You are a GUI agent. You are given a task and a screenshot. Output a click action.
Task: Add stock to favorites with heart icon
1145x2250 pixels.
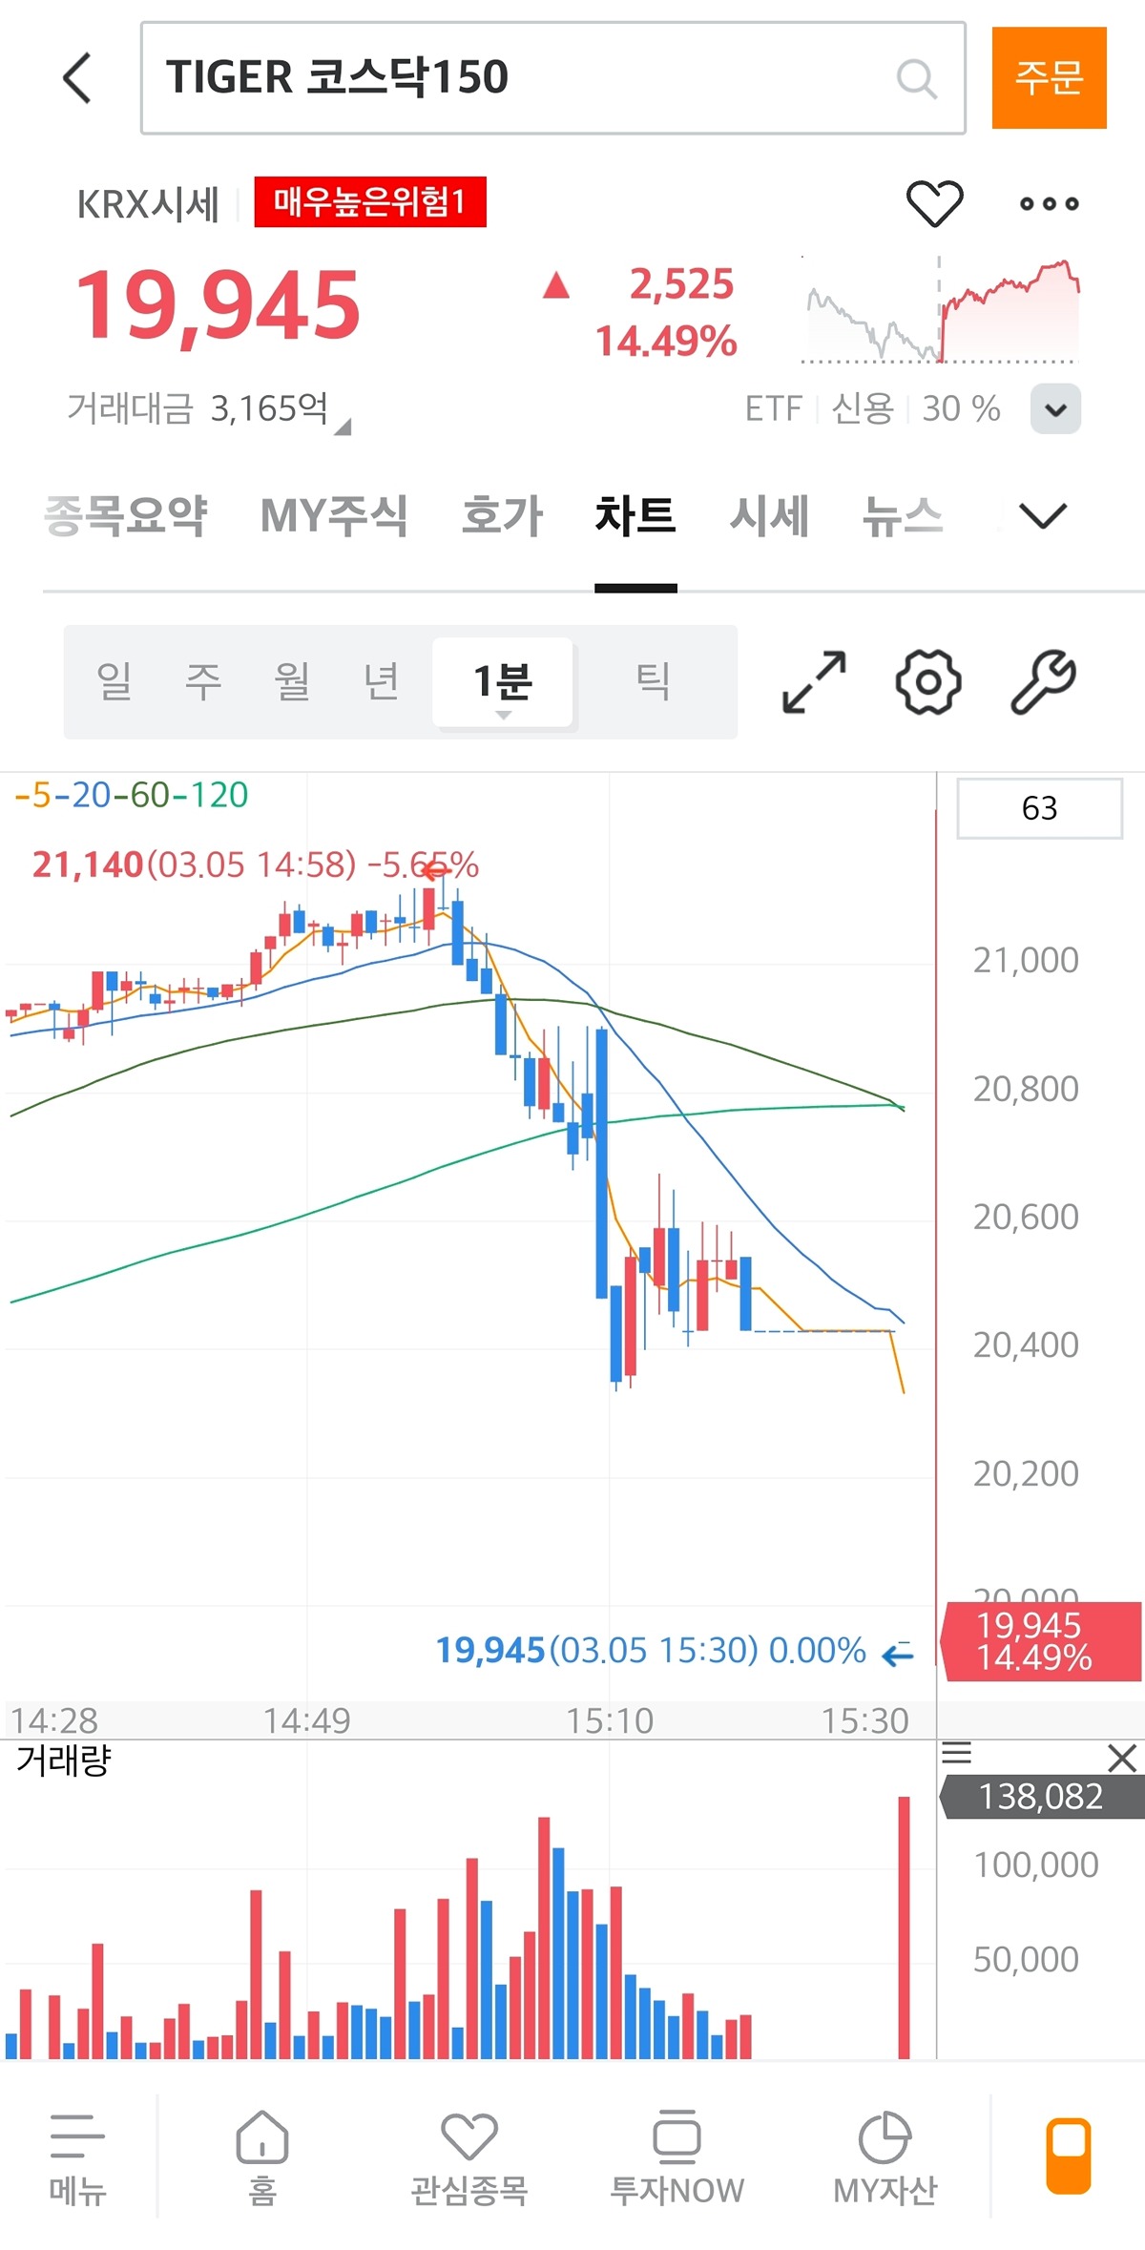[x=934, y=203]
